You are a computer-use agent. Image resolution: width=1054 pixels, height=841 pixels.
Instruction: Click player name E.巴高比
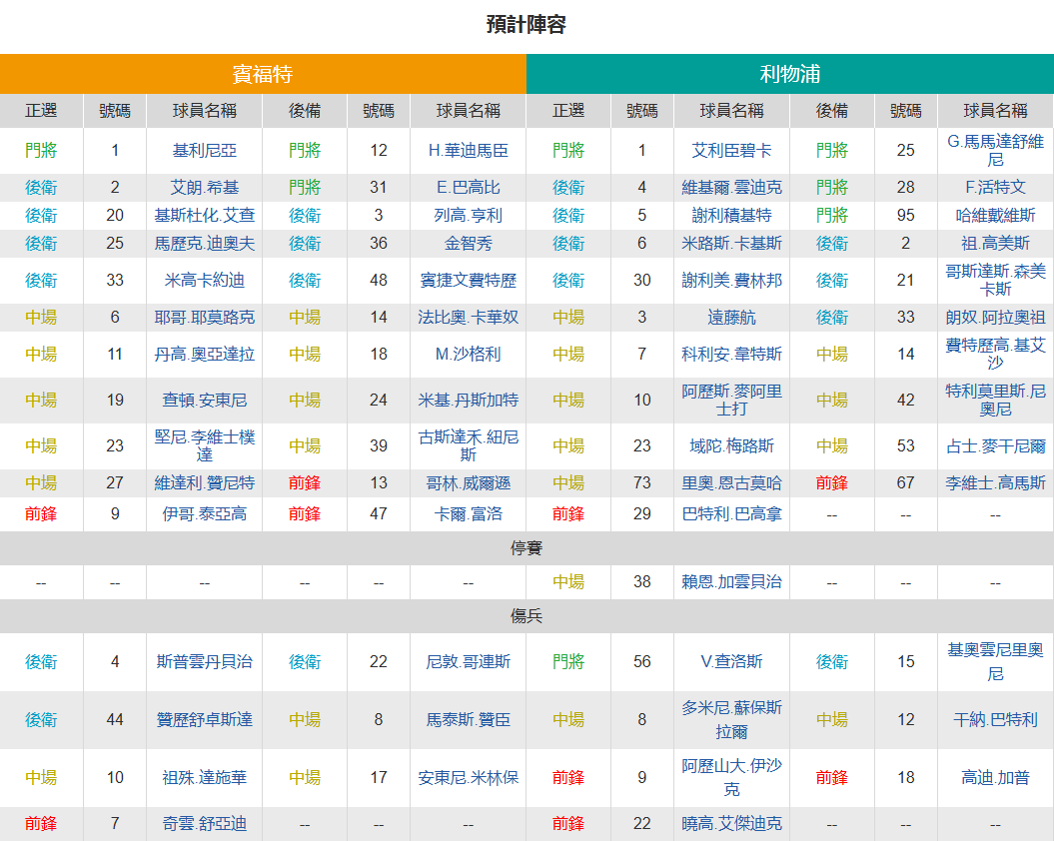[469, 188]
